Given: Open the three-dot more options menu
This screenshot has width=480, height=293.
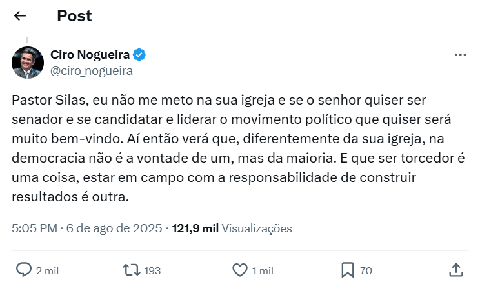Looking at the screenshot, I should 459,55.
